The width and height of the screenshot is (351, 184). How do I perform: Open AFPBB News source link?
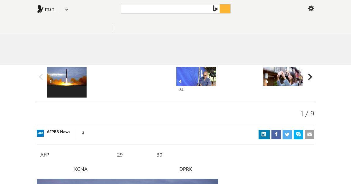coord(58,132)
